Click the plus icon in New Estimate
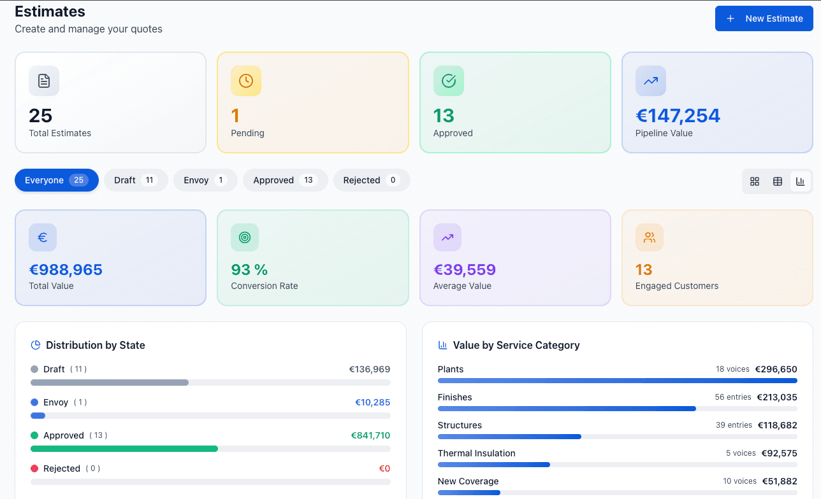The image size is (821, 499). [x=730, y=18]
